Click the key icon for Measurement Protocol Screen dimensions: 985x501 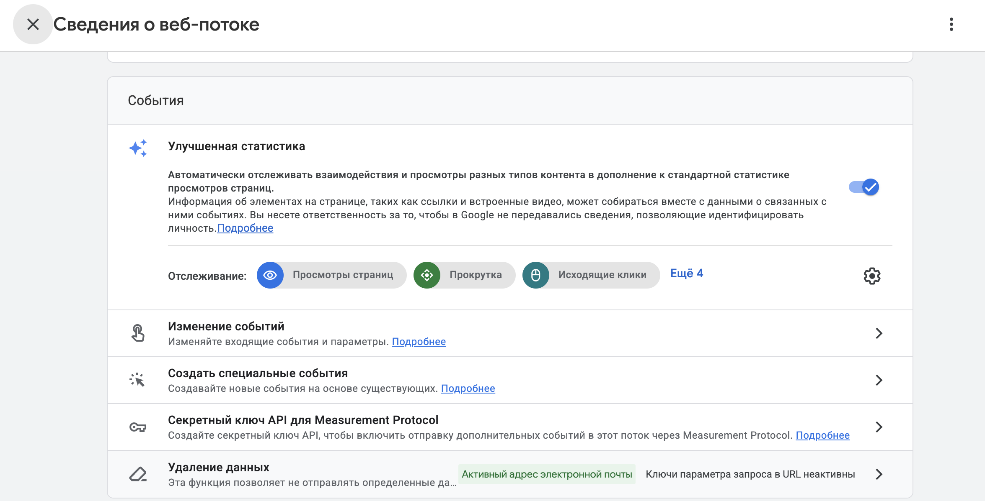click(138, 427)
